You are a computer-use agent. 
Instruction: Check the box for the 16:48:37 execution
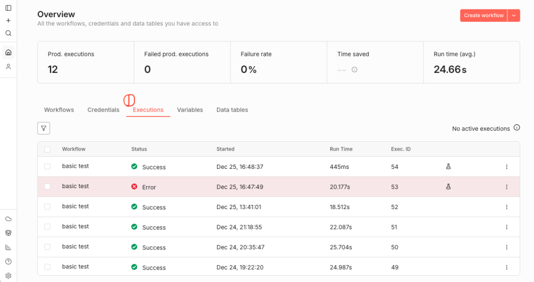coord(47,166)
